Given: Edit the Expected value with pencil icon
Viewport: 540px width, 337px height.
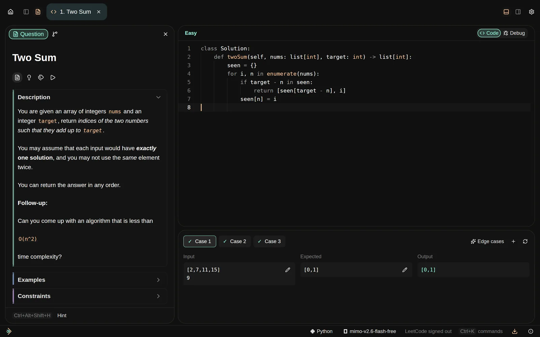Looking at the screenshot, I should tap(405, 270).
